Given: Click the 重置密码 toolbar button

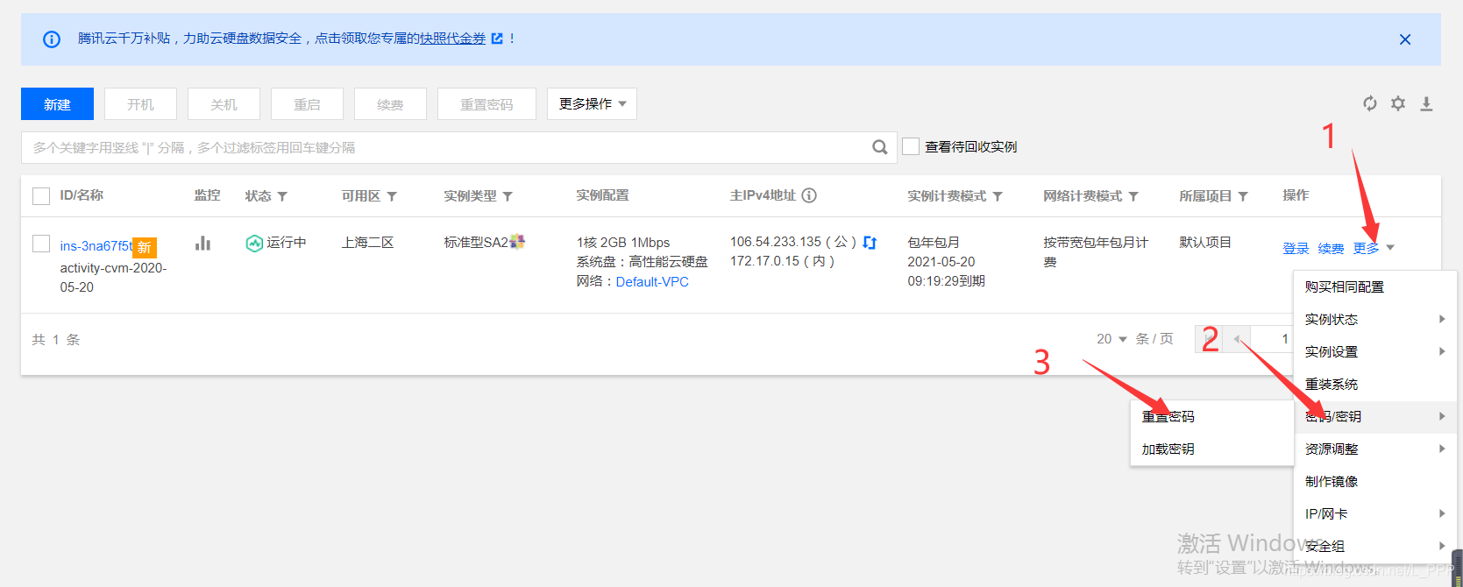Looking at the screenshot, I should pos(486,103).
